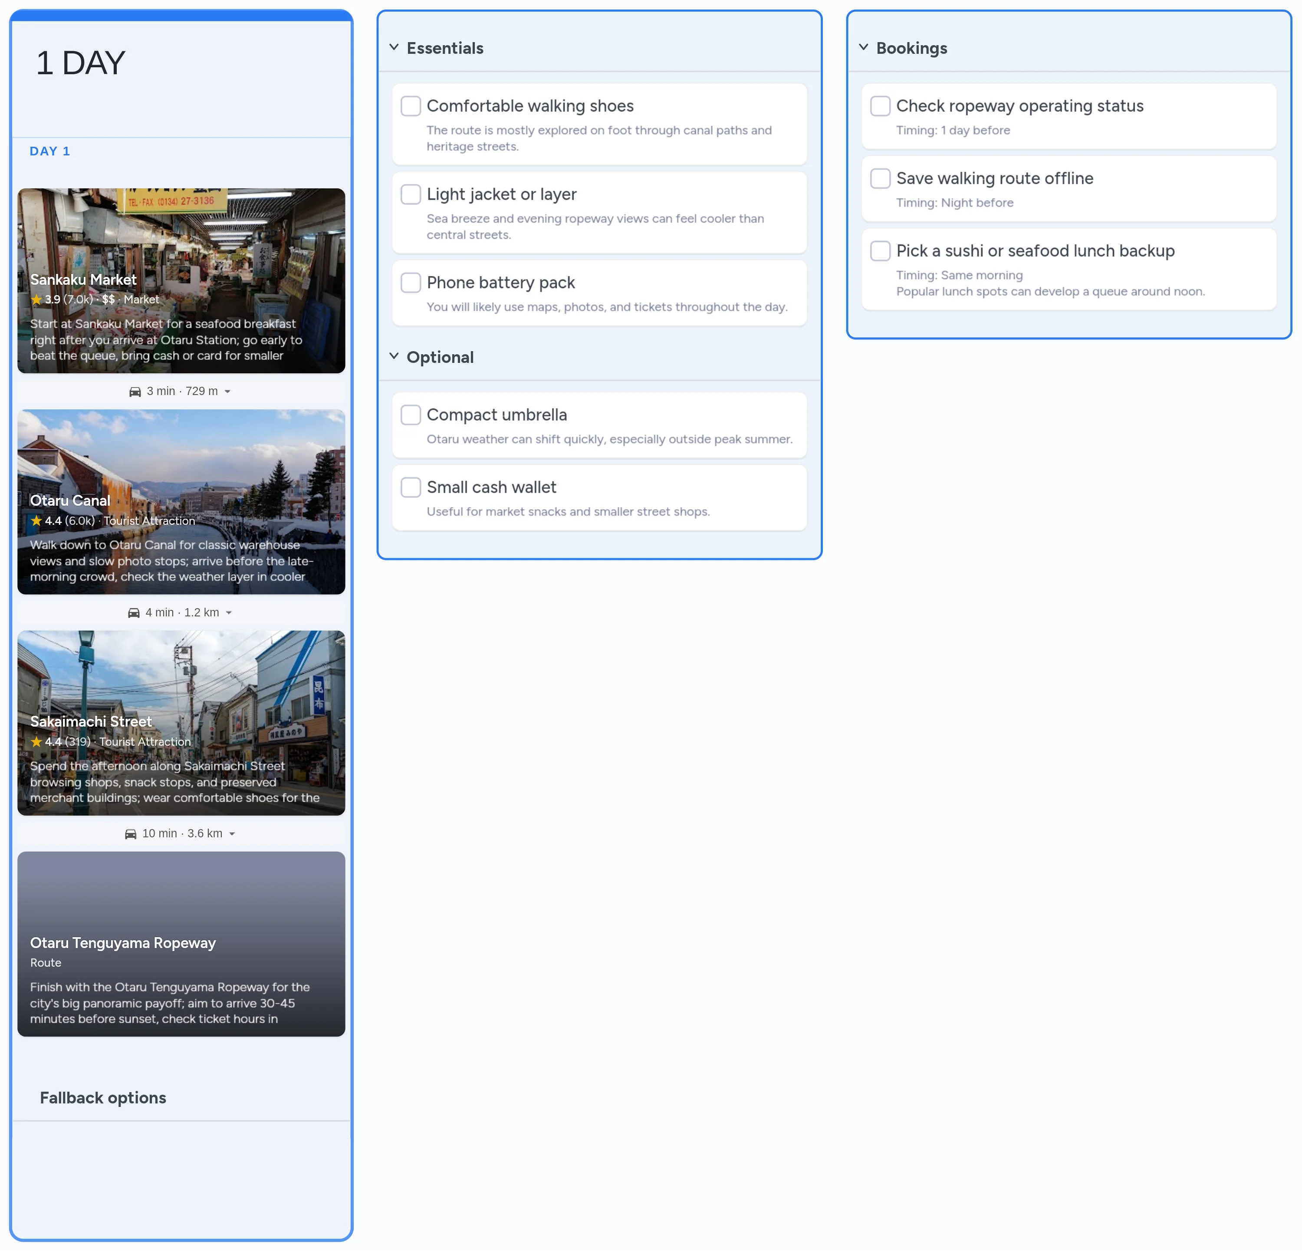Check the Compact umbrella box
The height and width of the screenshot is (1251, 1302).
411,415
